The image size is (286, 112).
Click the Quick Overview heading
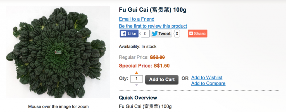138,98
